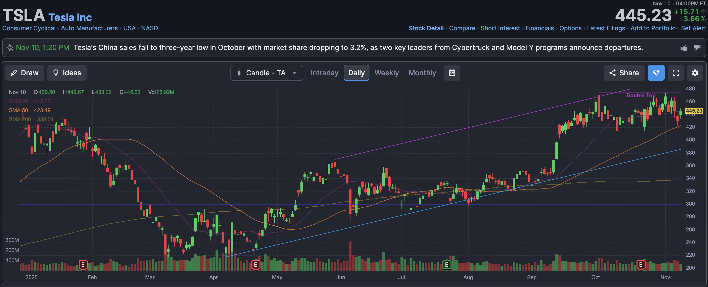The width and height of the screenshot is (708, 287).
Task: Click the AI sparkle icon beside news
Action: [x=10, y=47]
